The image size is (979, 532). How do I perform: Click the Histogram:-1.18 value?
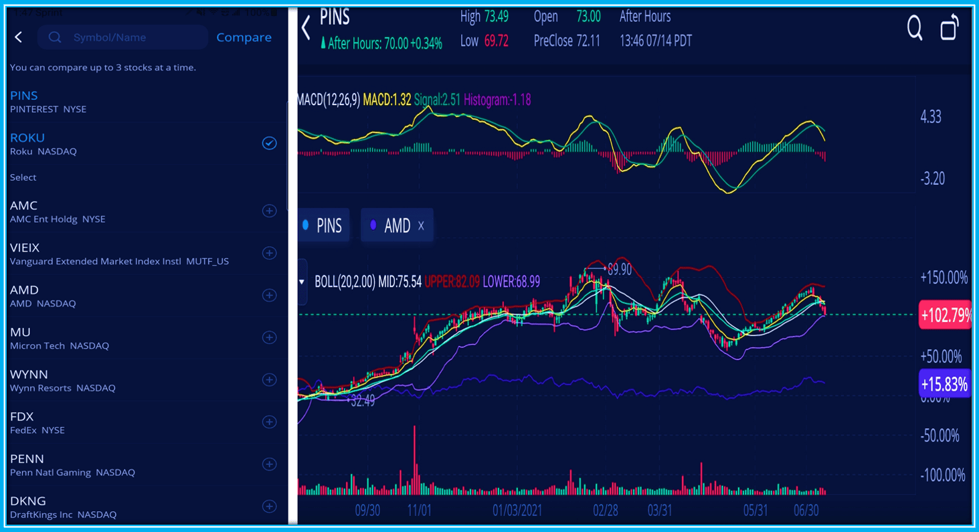(x=497, y=100)
